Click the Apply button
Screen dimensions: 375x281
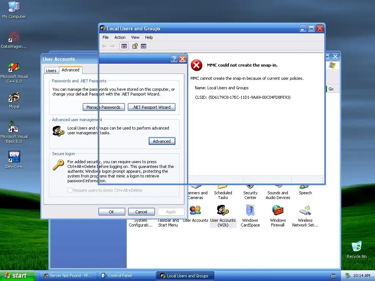(x=171, y=212)
